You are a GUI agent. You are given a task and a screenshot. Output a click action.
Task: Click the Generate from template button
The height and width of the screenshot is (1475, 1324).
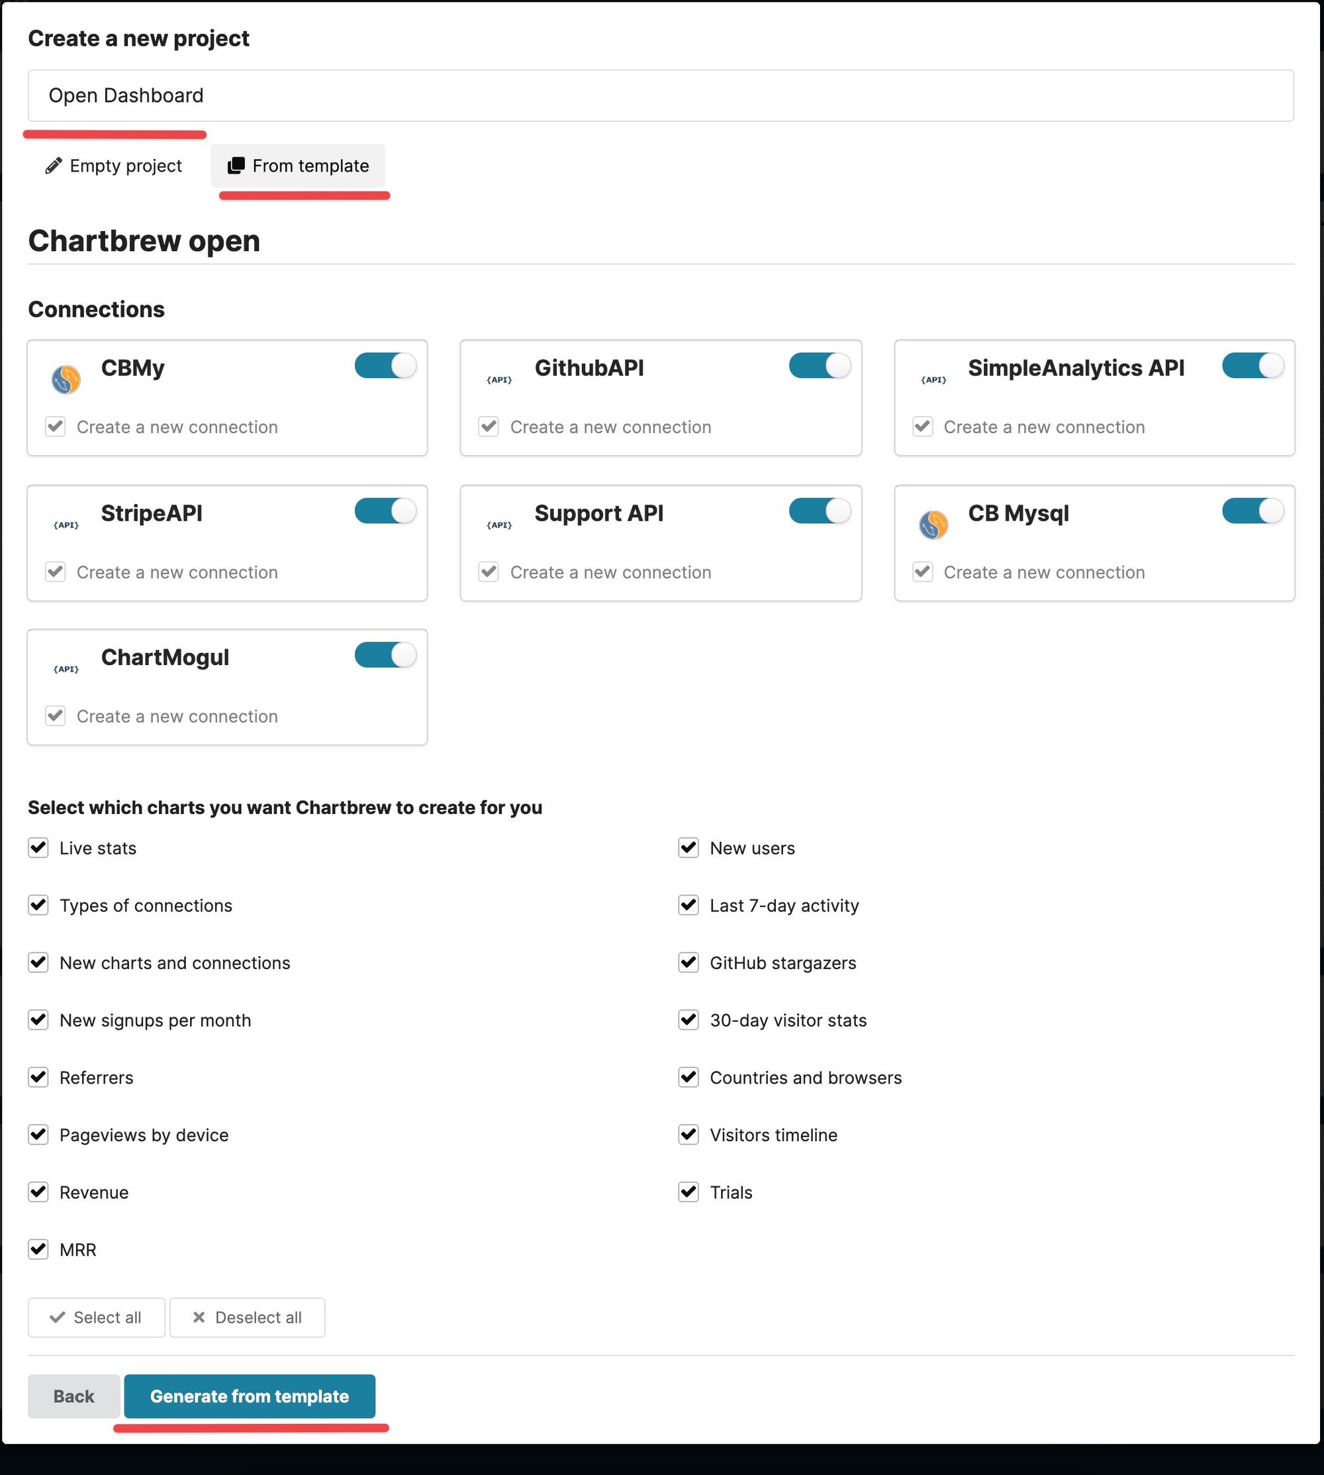coord(249,1396)
